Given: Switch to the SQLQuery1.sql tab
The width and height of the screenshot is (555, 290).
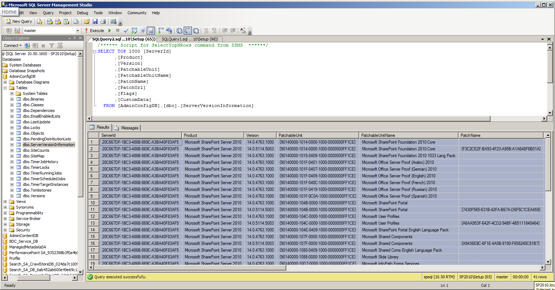Looking at the screenshot, I should (189, 39).
